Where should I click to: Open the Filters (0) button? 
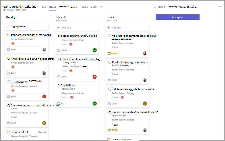point(160,7)
